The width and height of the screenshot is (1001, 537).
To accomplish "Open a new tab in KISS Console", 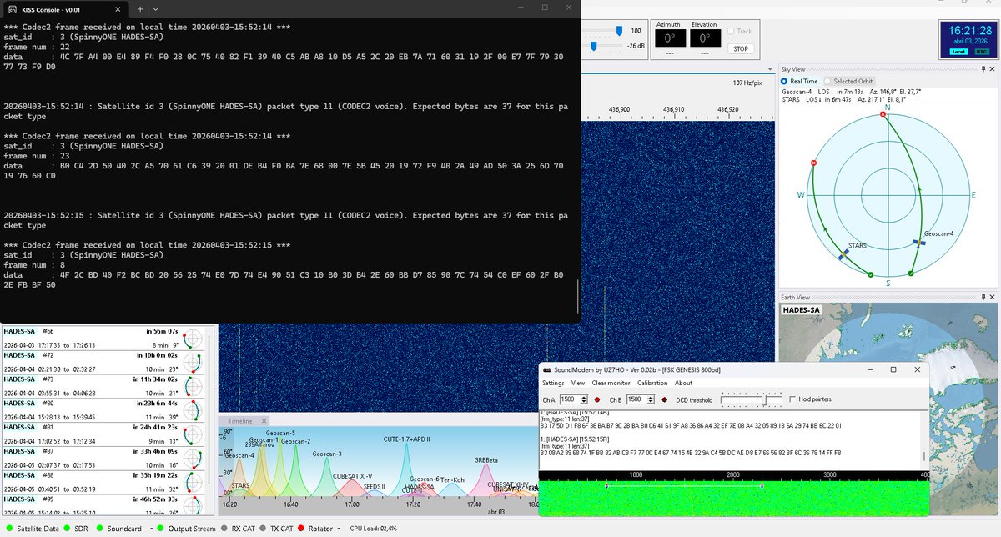I will (140, 8).
